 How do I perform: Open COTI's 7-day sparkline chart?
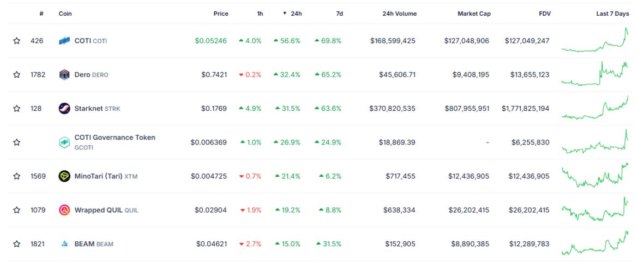(594, 41)
